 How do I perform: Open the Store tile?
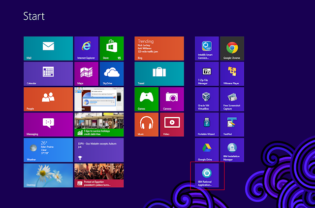coord(112,48)
